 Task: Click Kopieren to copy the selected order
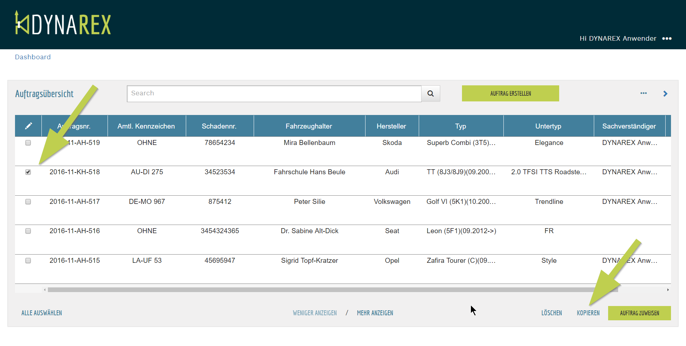[588, 313]
